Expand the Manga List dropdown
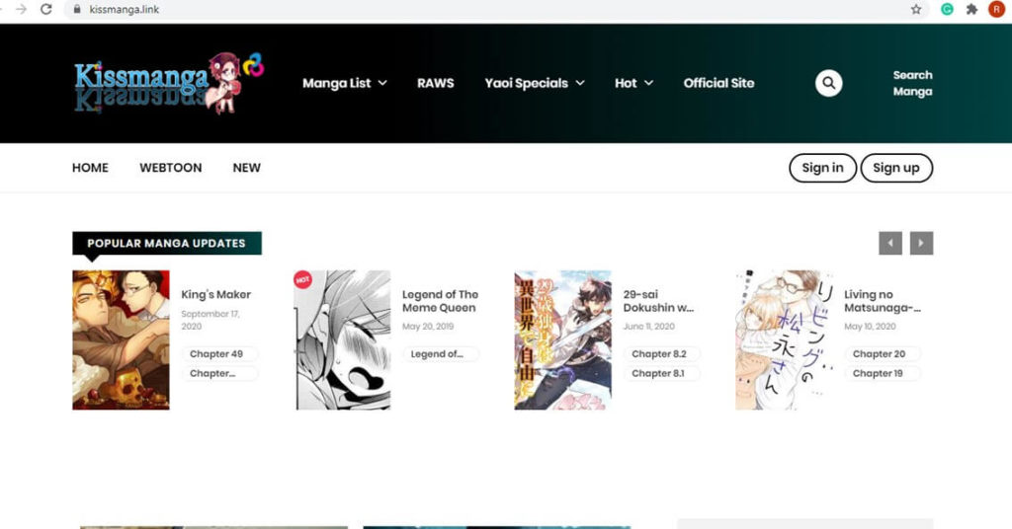This screenshot has width=1012, height=529. pos(344,83)
